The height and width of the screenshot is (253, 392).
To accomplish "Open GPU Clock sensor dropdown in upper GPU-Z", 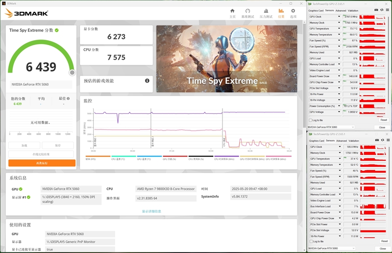I will (x=339, y=17).
